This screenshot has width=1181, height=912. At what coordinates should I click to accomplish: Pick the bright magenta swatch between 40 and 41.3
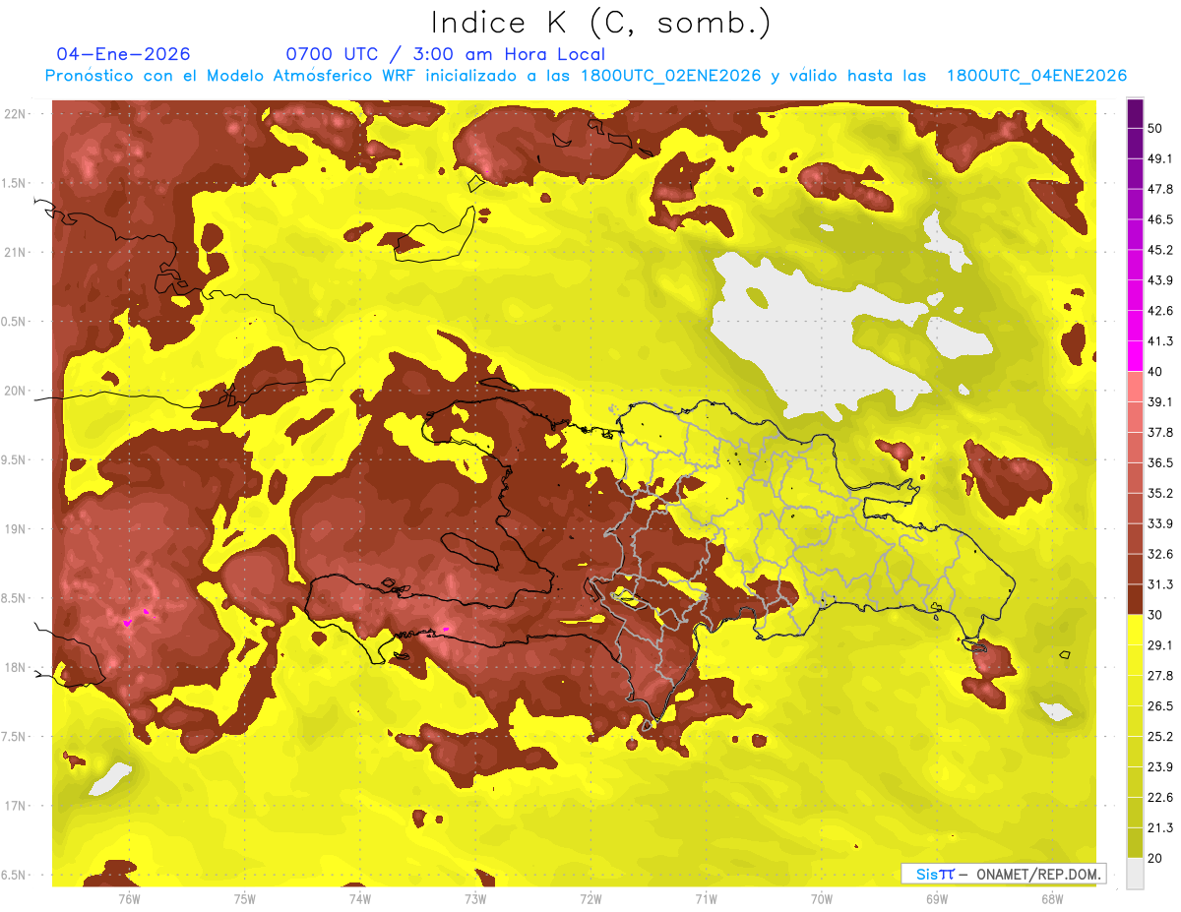pos(1136,356)
